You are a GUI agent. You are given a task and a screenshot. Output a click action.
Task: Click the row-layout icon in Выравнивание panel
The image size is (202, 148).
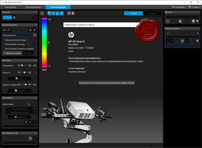[x=9, y=30]
